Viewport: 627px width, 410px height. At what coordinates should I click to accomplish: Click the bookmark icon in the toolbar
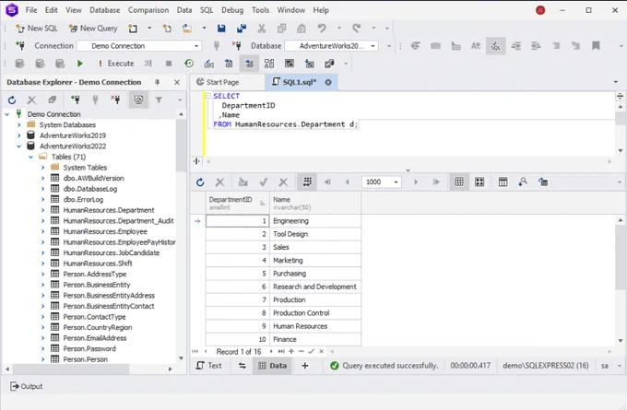tap(596, 46)
